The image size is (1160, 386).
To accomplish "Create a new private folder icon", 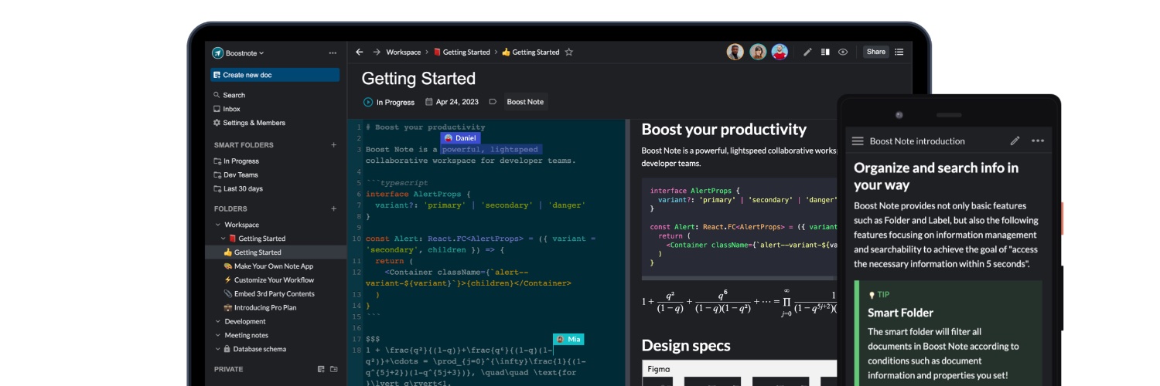I will 334,370.
